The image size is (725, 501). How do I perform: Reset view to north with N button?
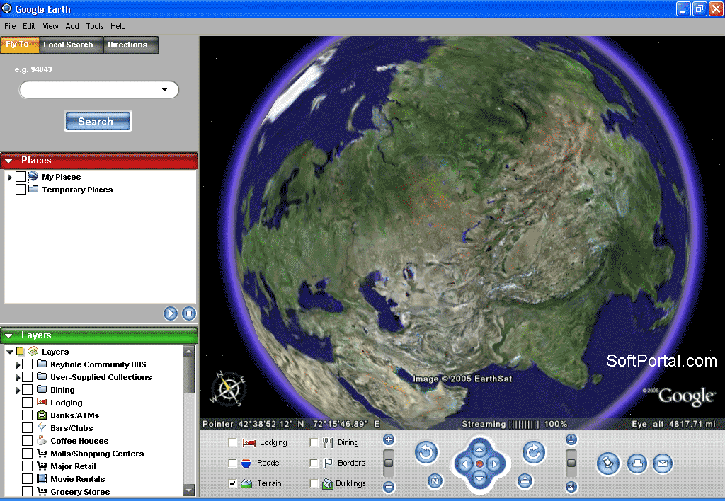[435, 482]
